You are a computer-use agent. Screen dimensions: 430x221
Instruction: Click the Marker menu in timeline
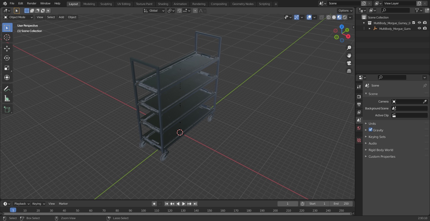point(63,204)
